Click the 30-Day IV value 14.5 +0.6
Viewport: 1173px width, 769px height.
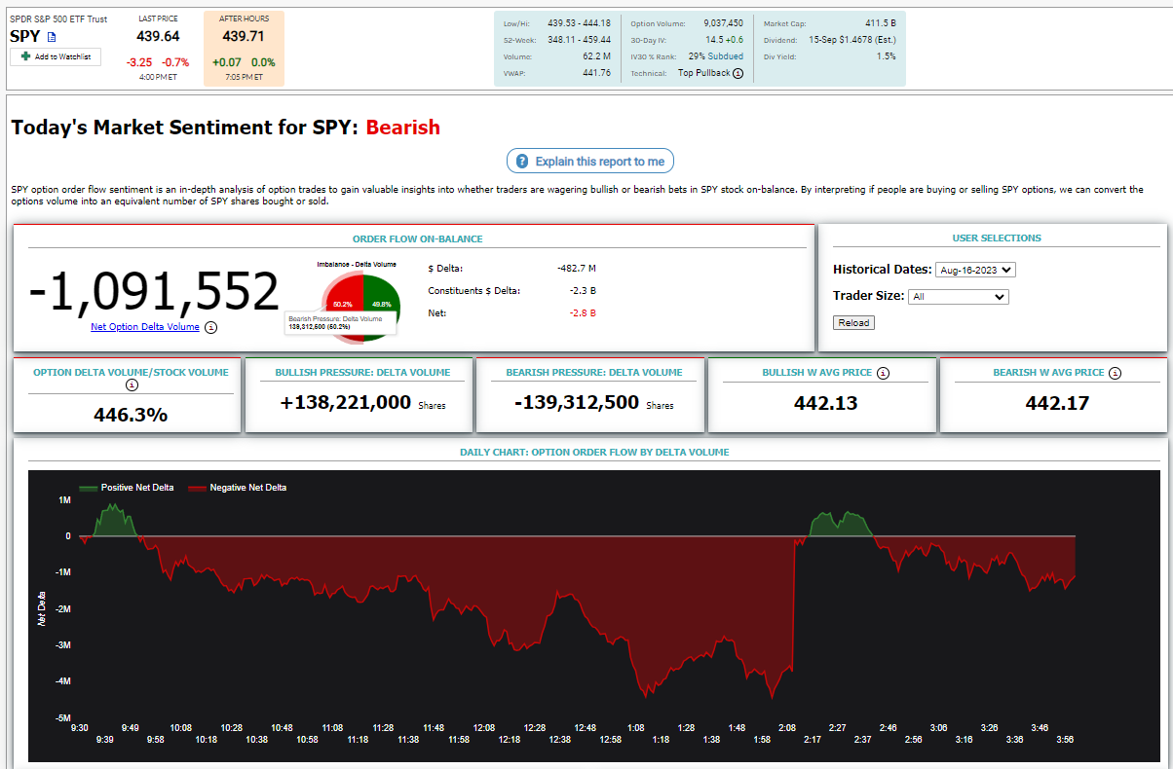click(725, 40)
